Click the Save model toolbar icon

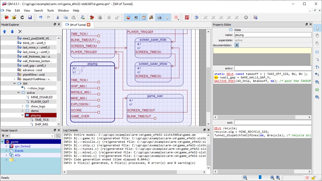(30, 17)
